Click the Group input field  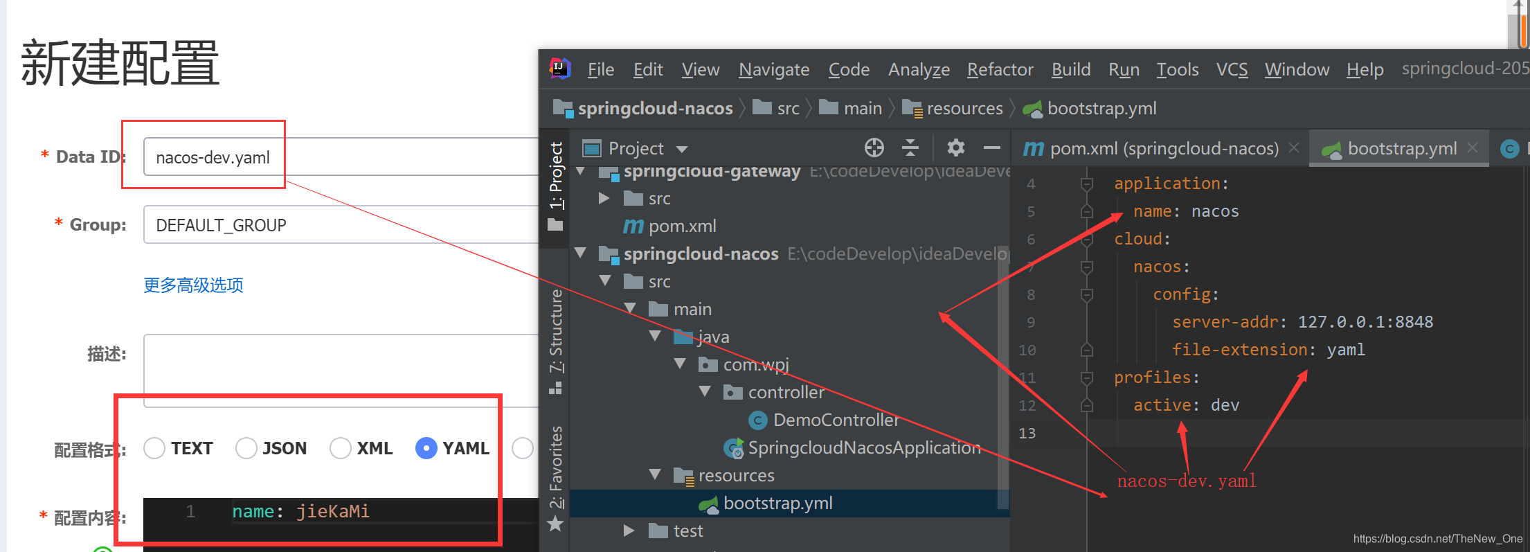click(x=341, y=224)
